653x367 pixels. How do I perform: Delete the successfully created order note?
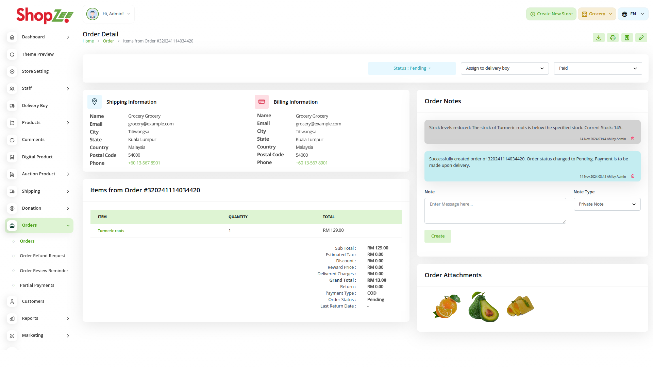[x=633, y=176]
